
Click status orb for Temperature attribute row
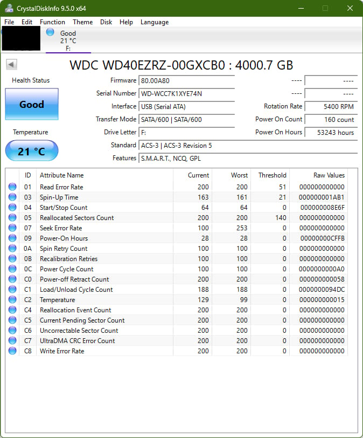click(12, 299)
